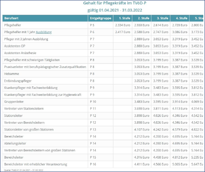Select the Hebamme row label
Screen dimensions: 205x172
(x=12, y=74)
